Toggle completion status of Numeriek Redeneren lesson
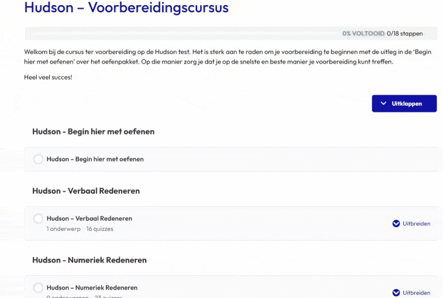443x298 pixels. (x=38, y=287)
